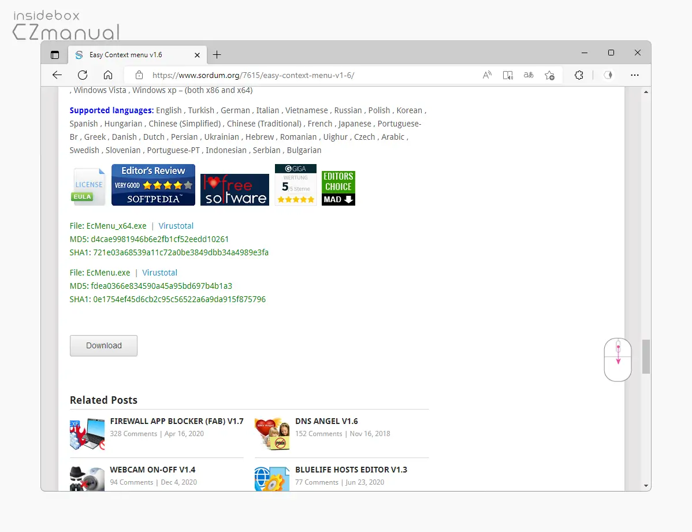Open the profile icon in toolbar
This screenshot has width=692, height=532.
click(608, 75)
